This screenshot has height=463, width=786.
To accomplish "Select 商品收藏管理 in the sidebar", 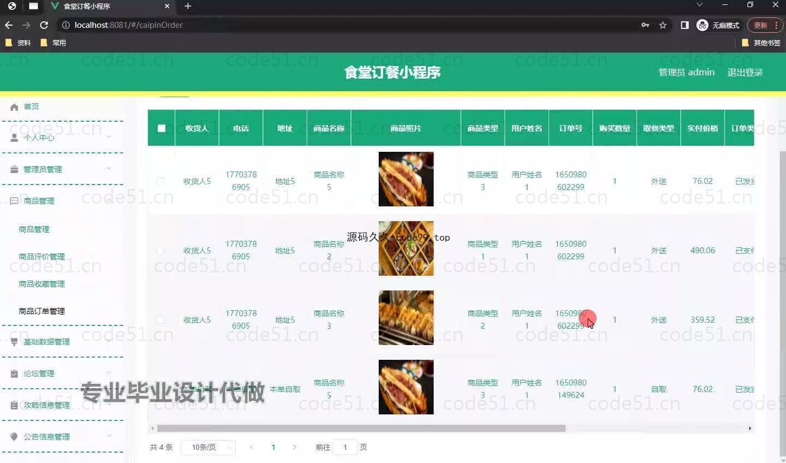I will pyautogui.click(x=41, y=284).
